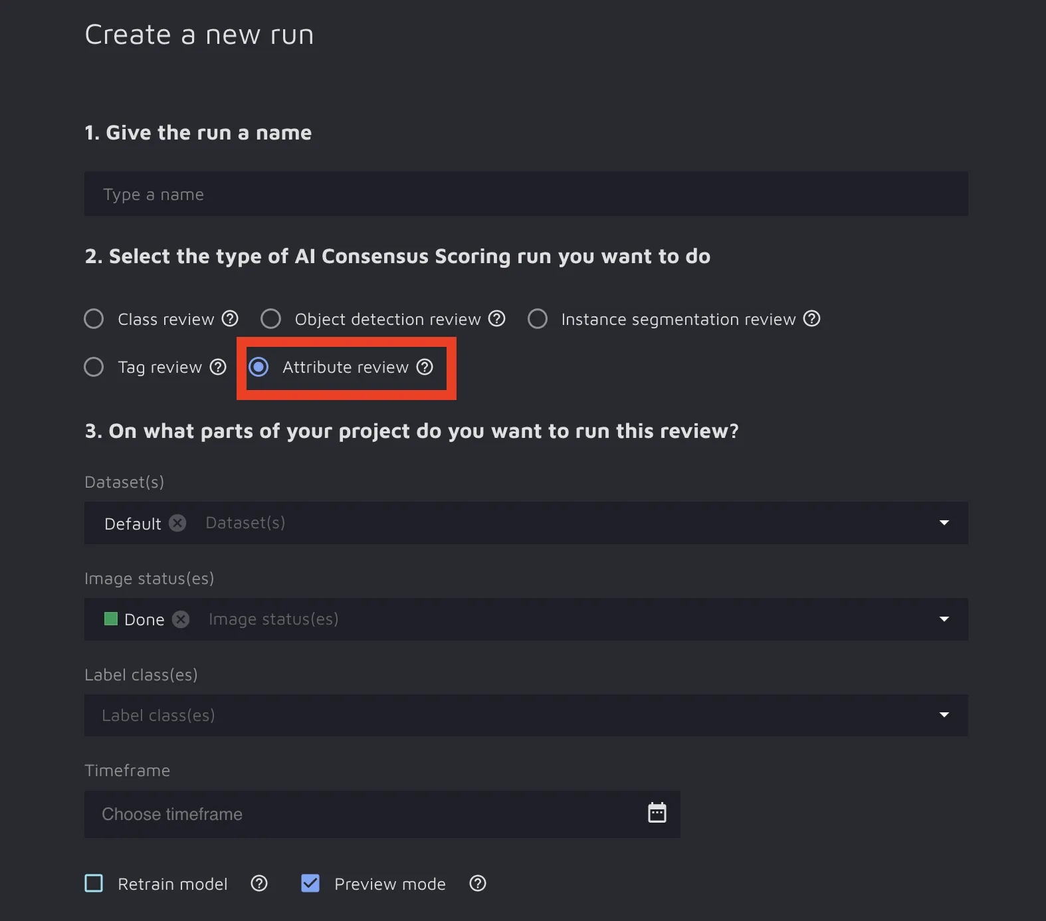Expand the Dataset(s) dropdown arrow
This screenshot has width=1046, height=921.
pyautogui.click(x=944, y=523)
